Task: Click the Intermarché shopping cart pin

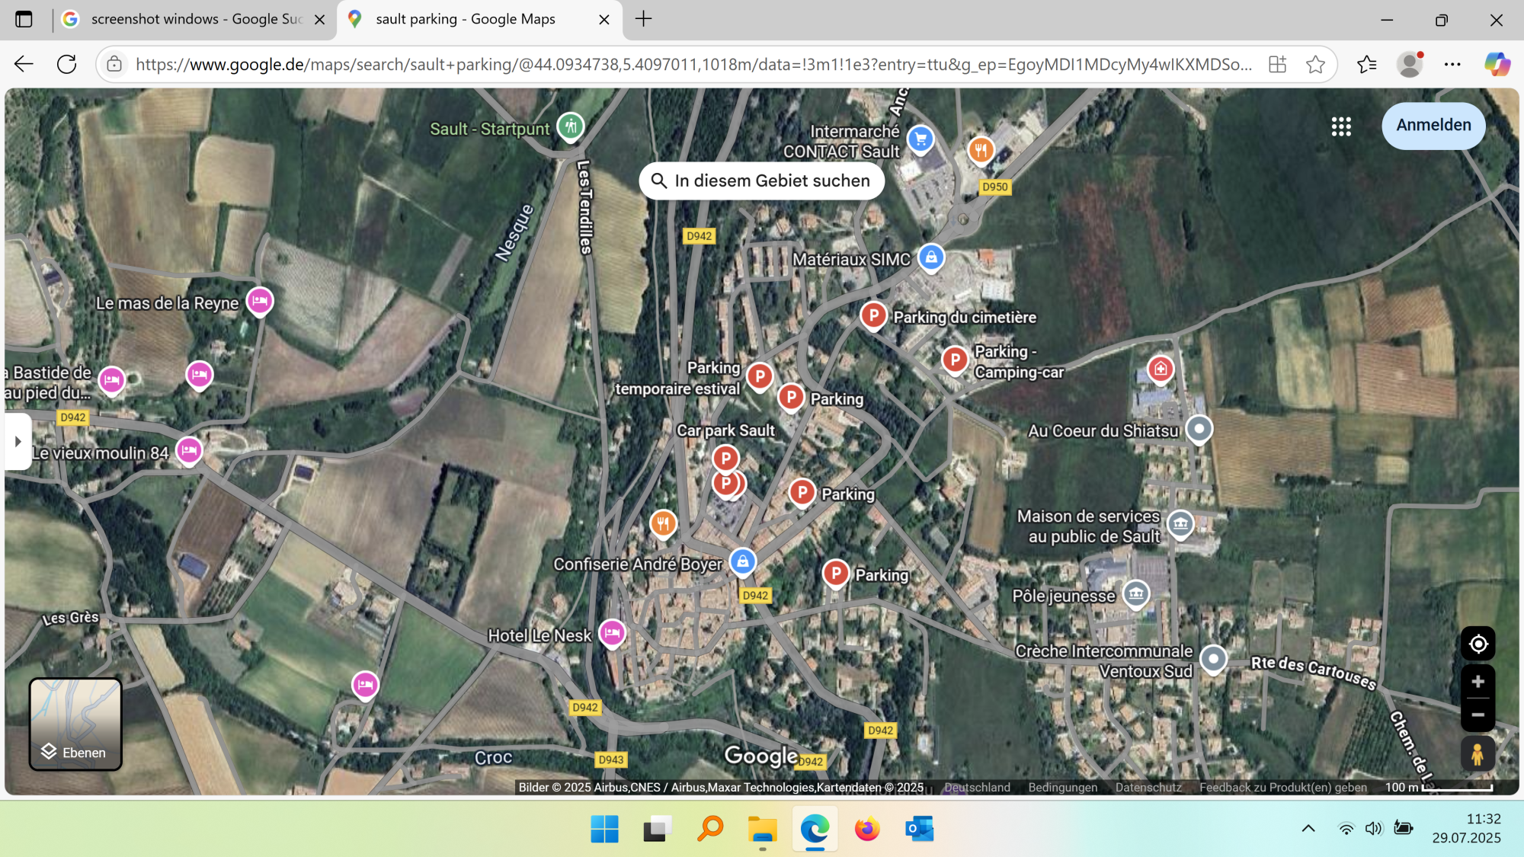Action: pos(920,139)
